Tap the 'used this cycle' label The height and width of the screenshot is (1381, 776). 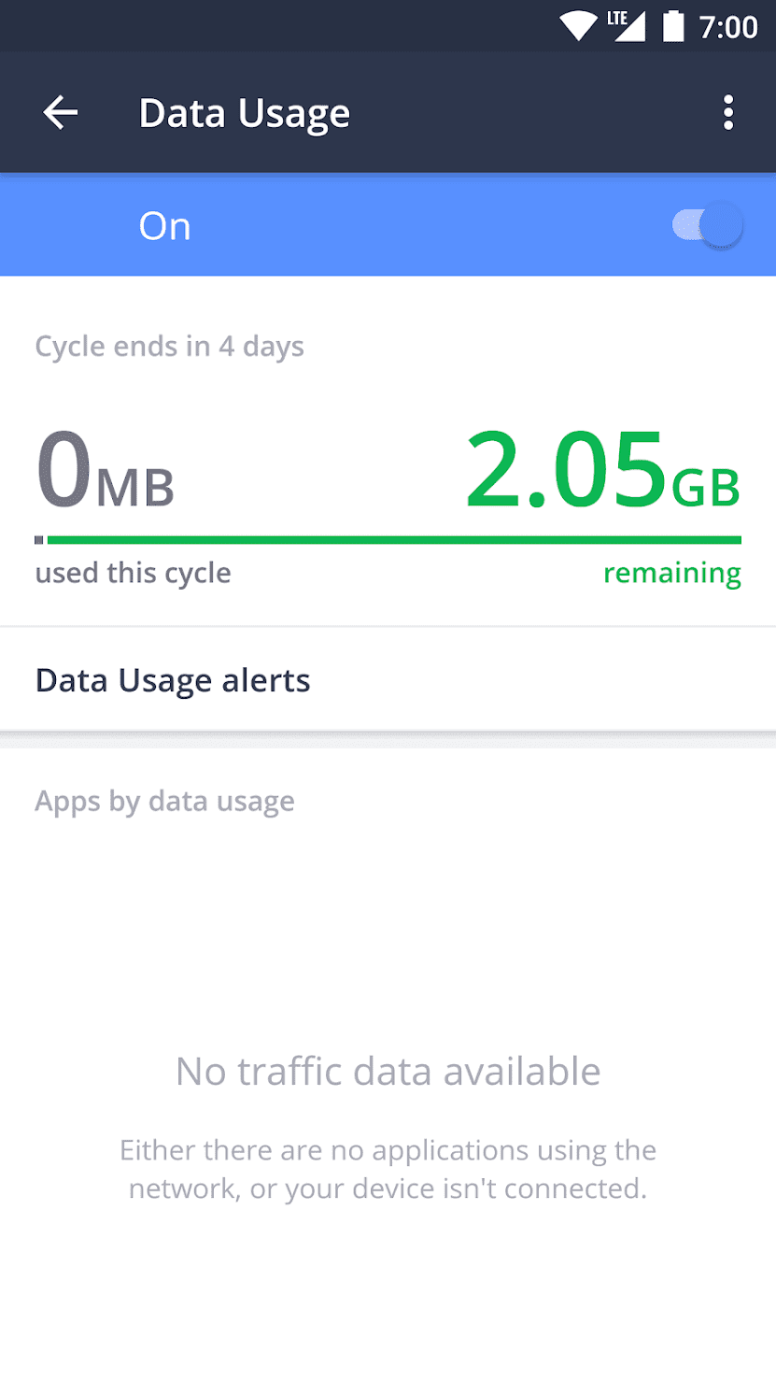point(133,573)
